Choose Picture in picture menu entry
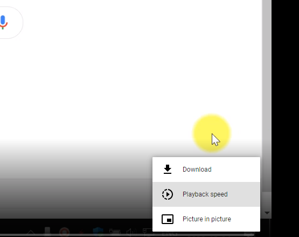 206,219
